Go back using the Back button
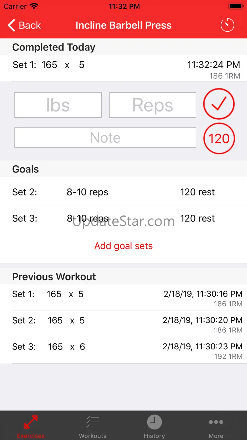Screen dimensions: 247x440 point(25,25)
